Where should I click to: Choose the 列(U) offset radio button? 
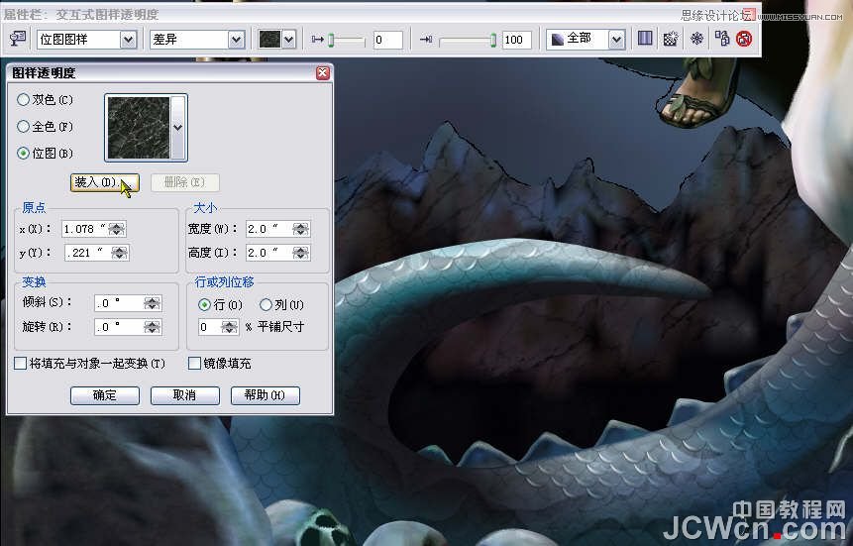tap(266, 304)
